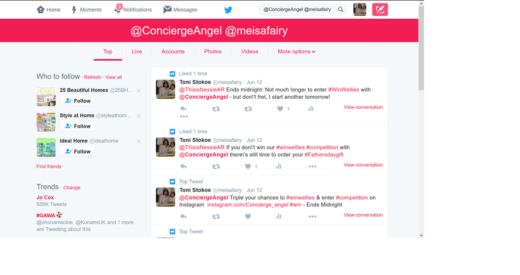Image resolution: width=520 pixels, height=275 pixels.
Task: Click the vertical scrollbar thumb
Action: [x=421, y=48]
